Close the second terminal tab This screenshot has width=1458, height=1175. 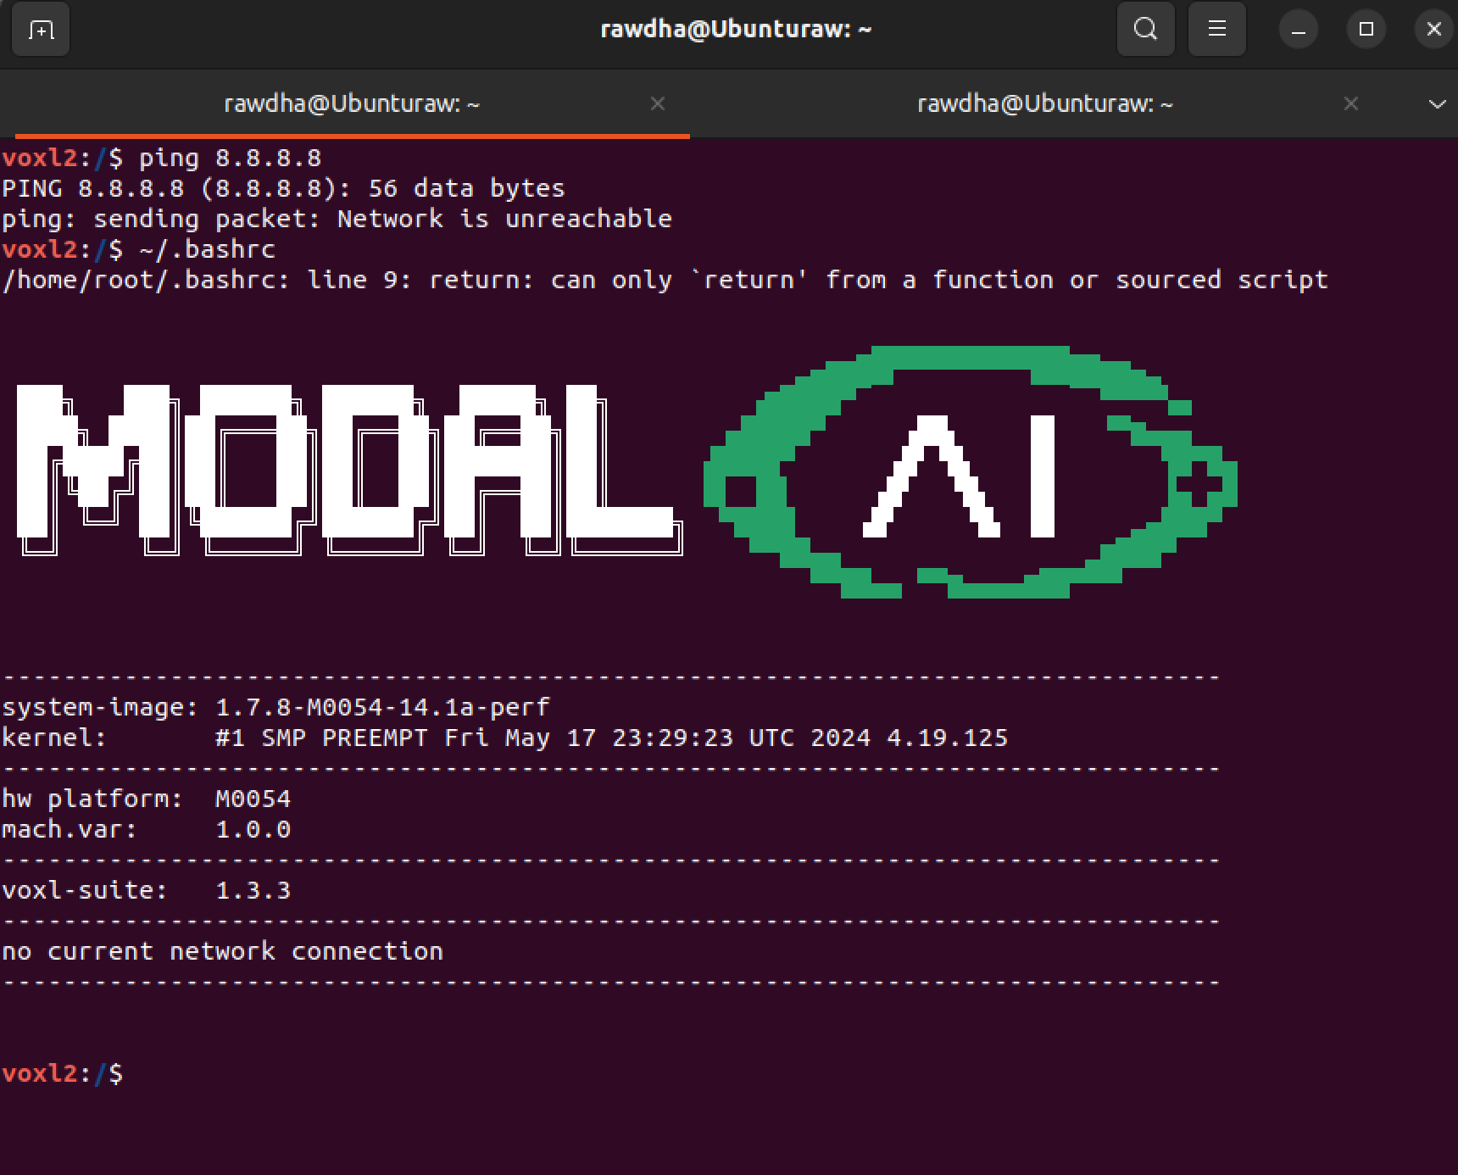point(1351,103)
